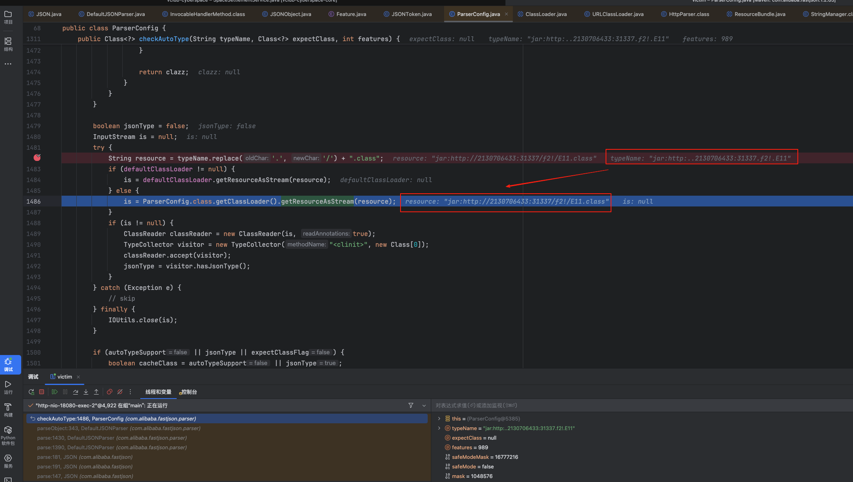Screen dimensions: 853x482
Task: Open the Services tool window in the sidebar
Action: [x=8, y=461]
